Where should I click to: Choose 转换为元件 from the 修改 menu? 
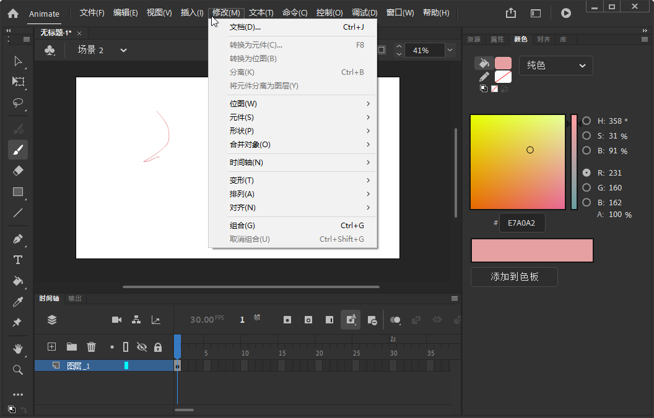pos(257,45)
